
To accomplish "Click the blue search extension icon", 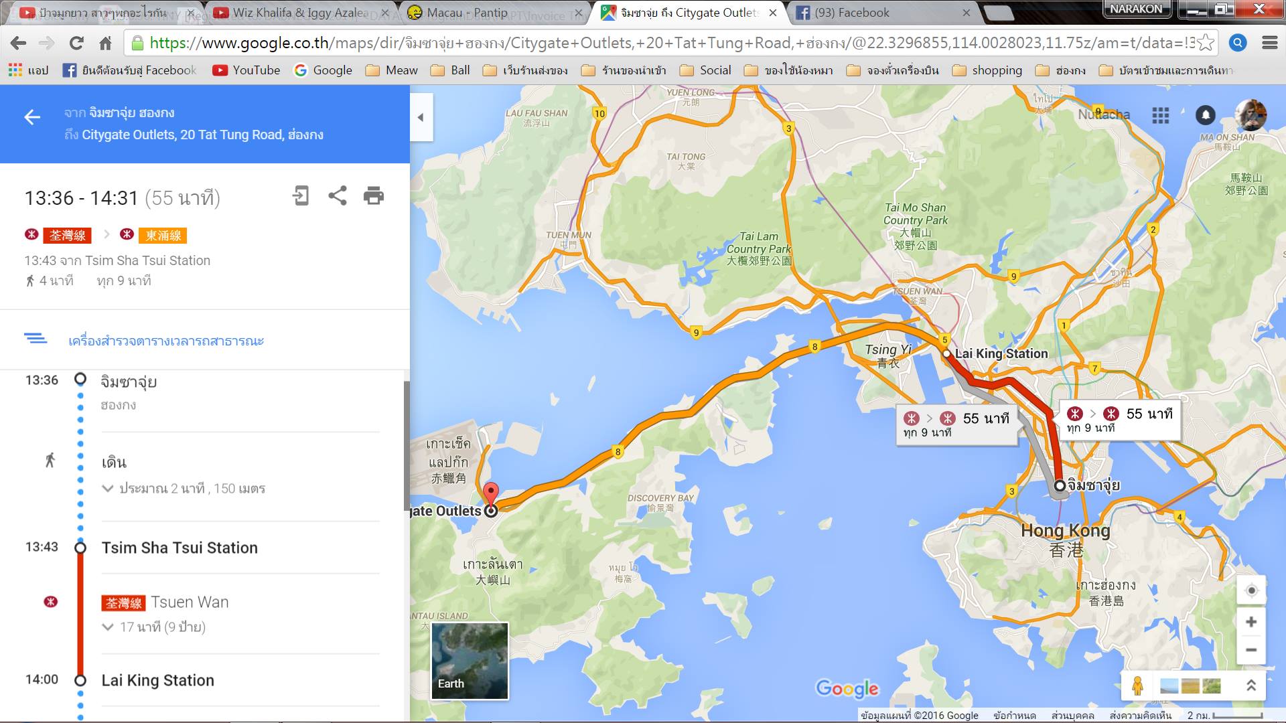I will coord(1238,43).
